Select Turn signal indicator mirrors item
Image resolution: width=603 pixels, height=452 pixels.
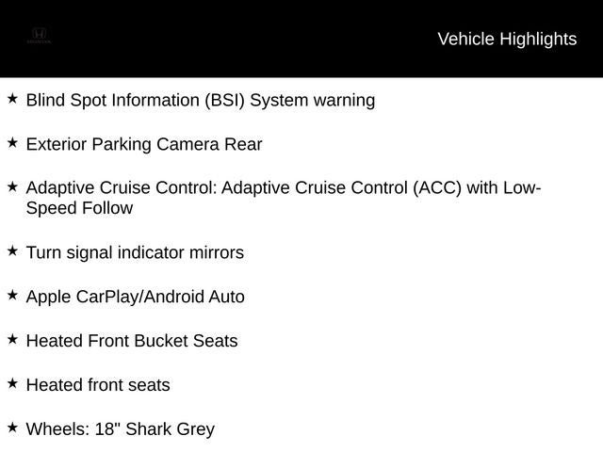pos(135,253)
